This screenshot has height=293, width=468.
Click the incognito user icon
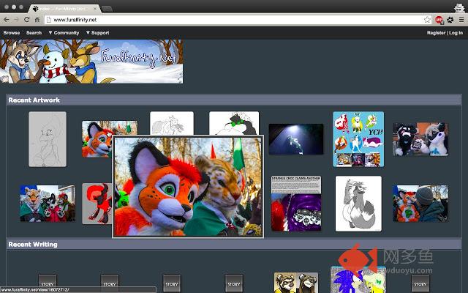tap(459, 8)
